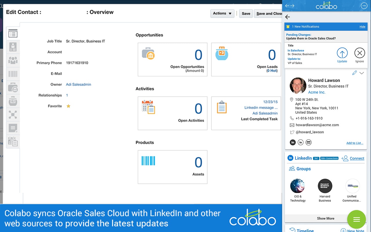Open the Actions dropdown menu
Screen dimensions: 371x232
[222, 13]
